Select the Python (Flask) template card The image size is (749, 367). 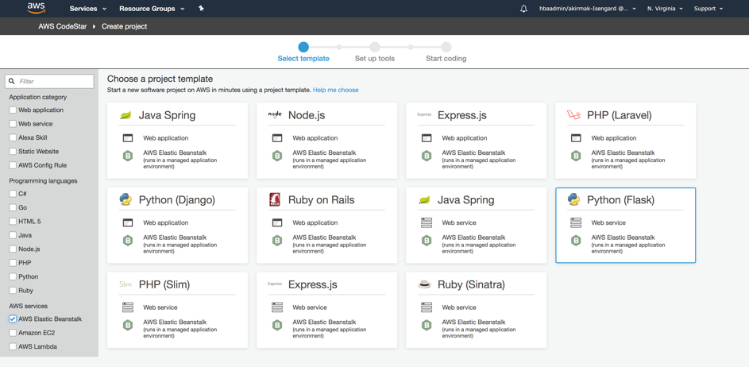pyautogui.click(x=625, y=225)
